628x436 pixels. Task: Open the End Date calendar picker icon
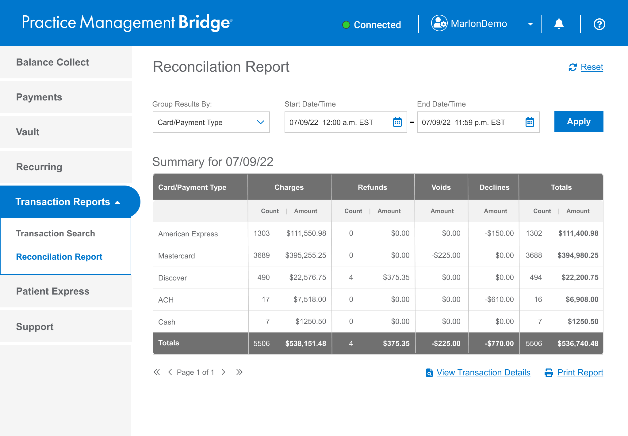(530, 122)
